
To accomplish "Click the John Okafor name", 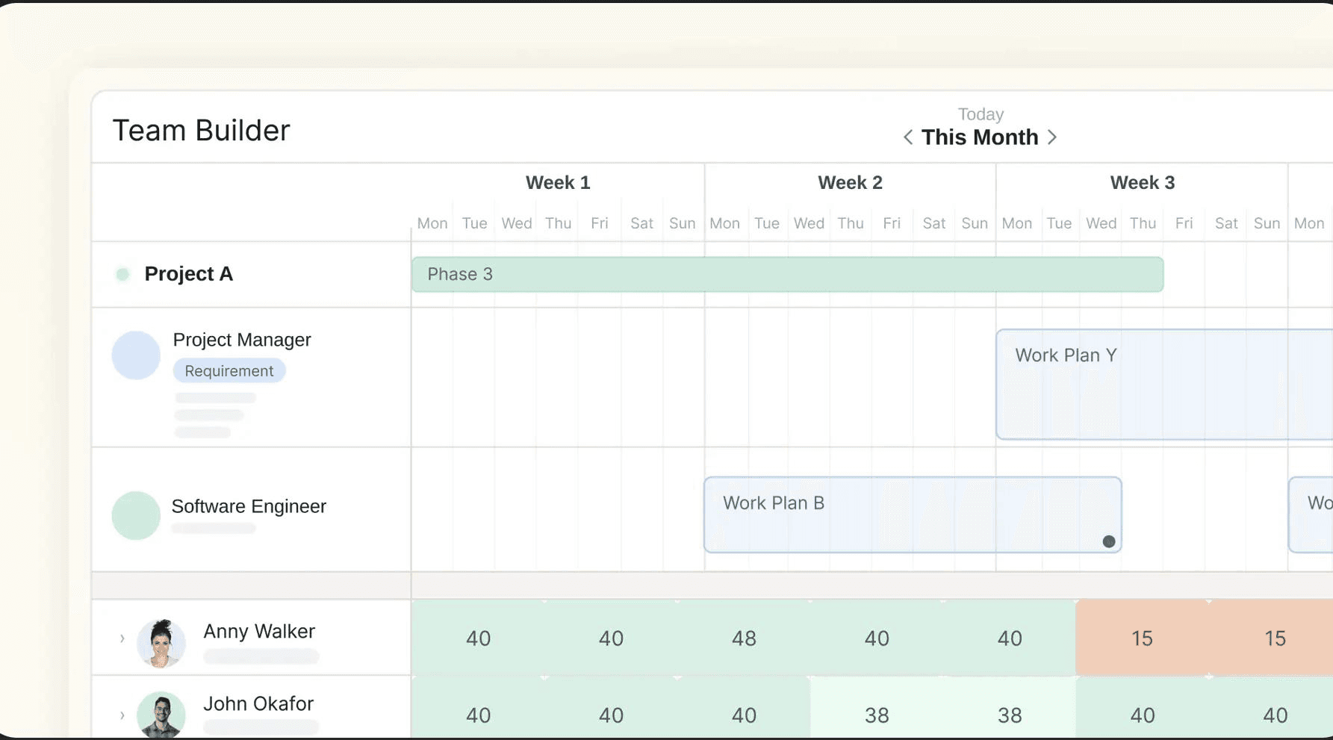I will [x=258, y=703].
